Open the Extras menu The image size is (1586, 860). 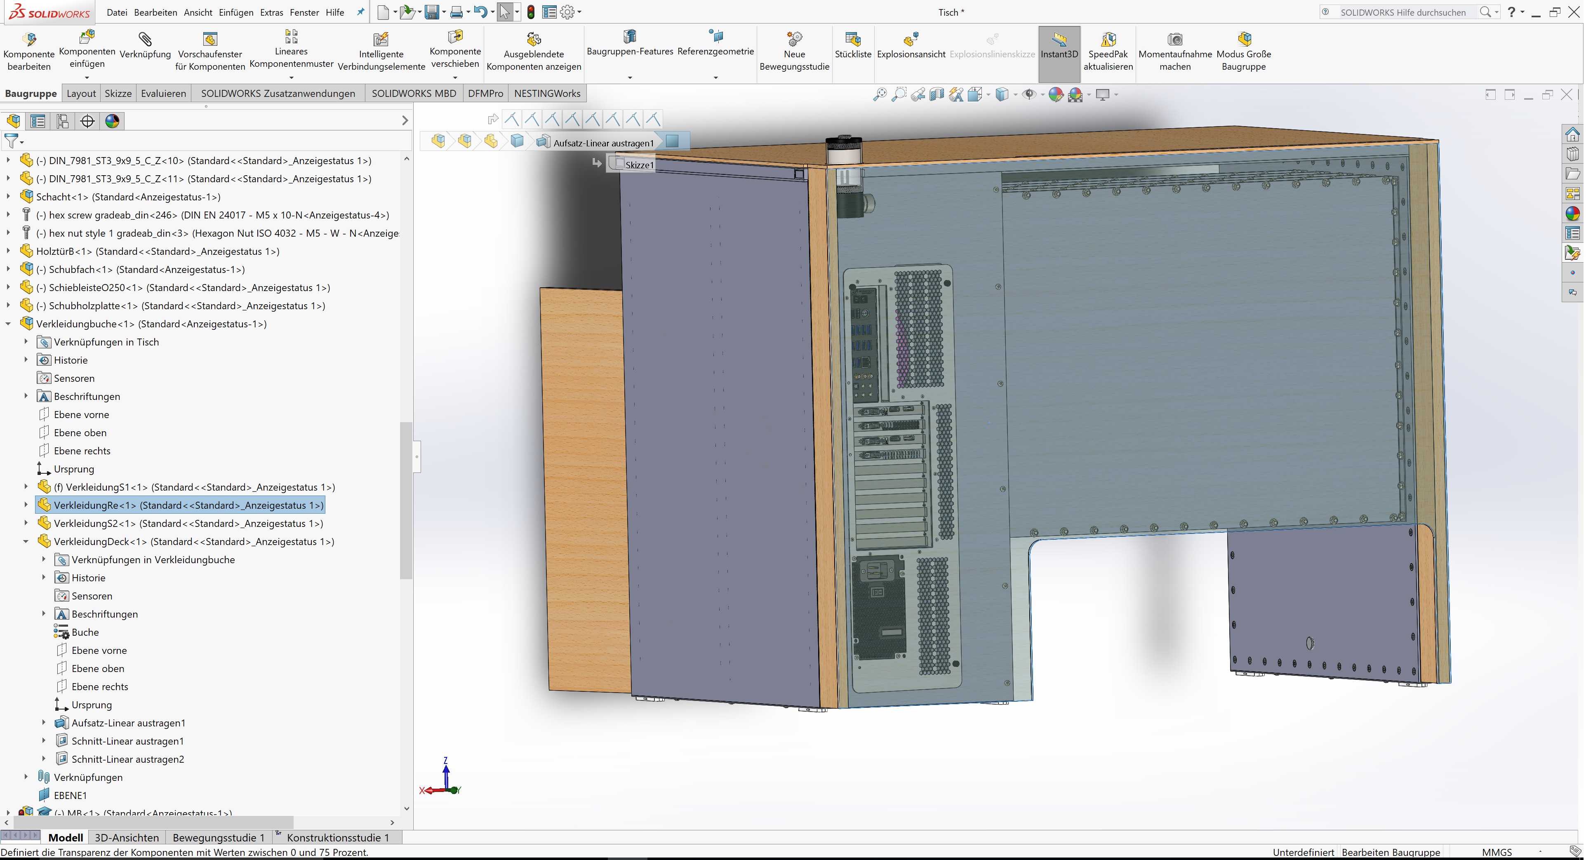pos(271,12)
